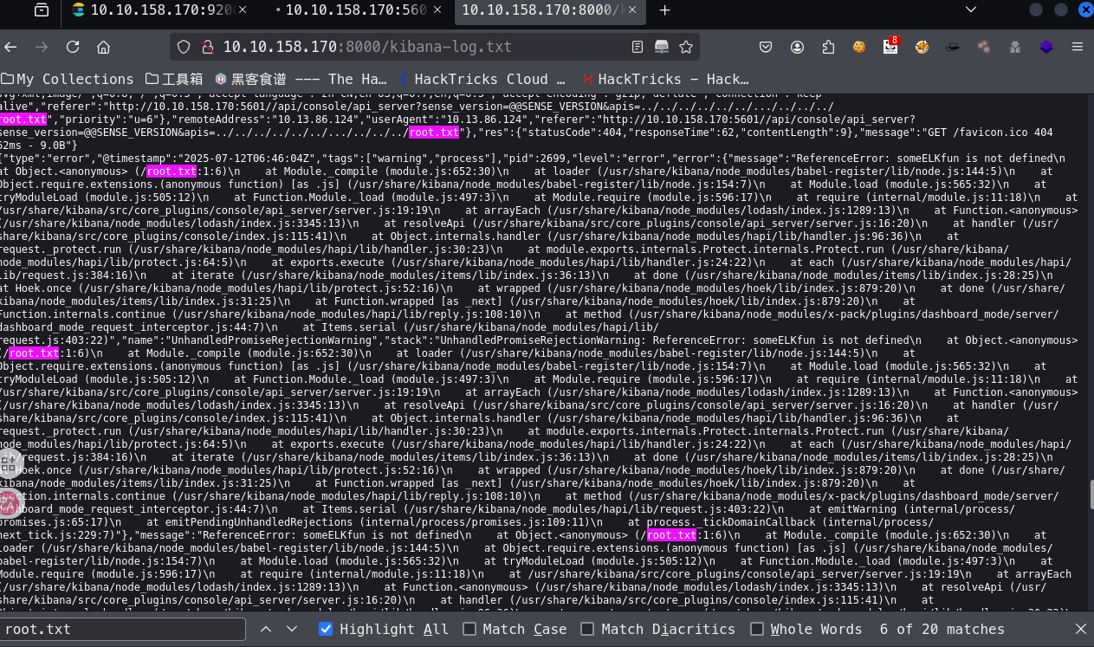
Task: Open the black hat extension icon
Action: click(x=953, y=47)
